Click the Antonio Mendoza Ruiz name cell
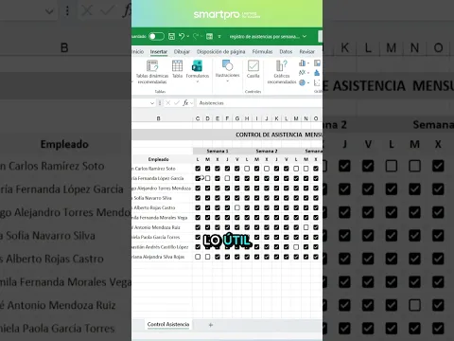 (x=162, y=227)
